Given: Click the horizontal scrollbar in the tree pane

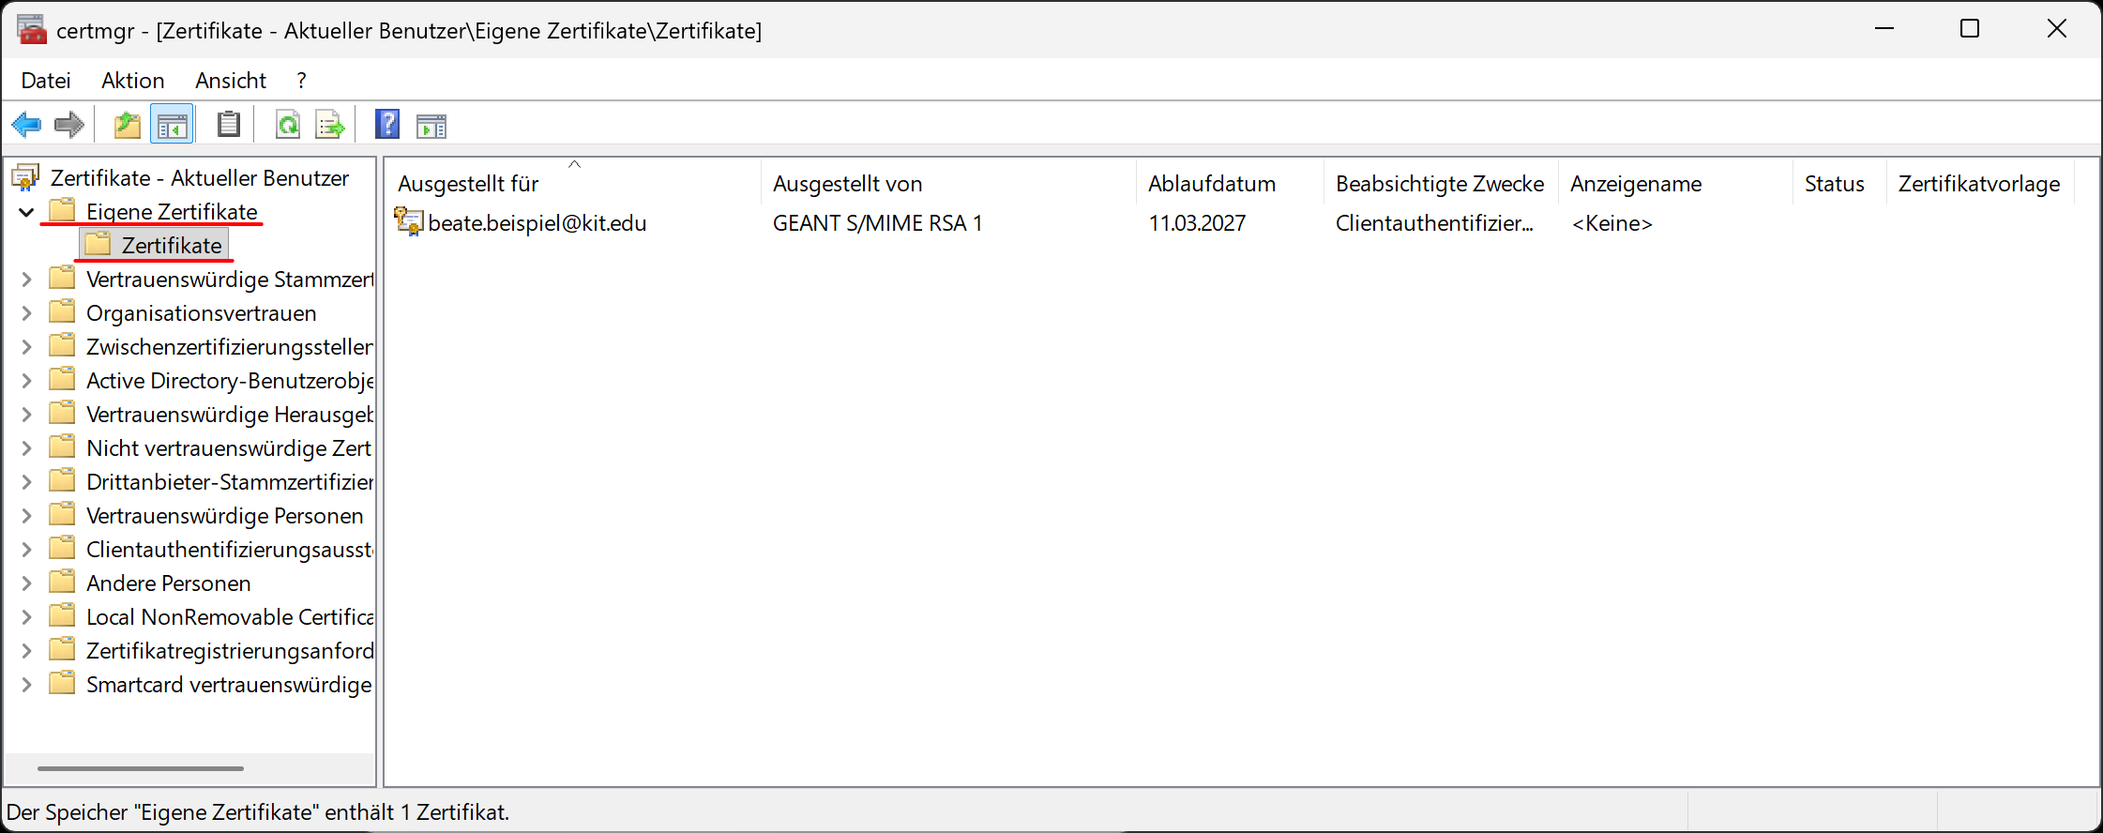Looking at the screenshot, I should point(141,768).
